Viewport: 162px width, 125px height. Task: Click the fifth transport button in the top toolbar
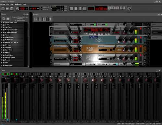pos(124,8)
